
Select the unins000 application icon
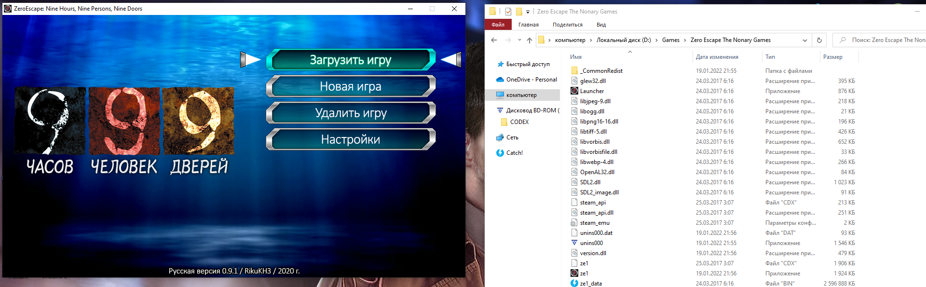[x=574, y=243]
